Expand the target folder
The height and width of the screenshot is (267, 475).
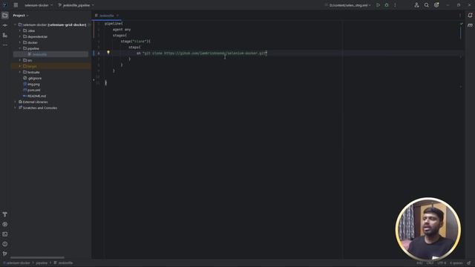coord(20,66)
